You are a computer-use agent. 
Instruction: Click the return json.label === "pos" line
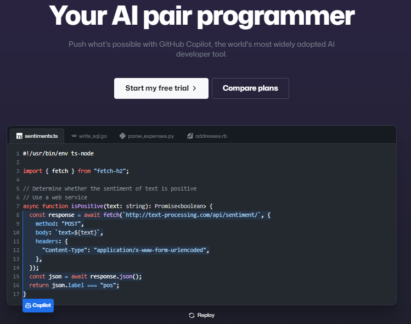pyautogui.click(x=74, y=285)
